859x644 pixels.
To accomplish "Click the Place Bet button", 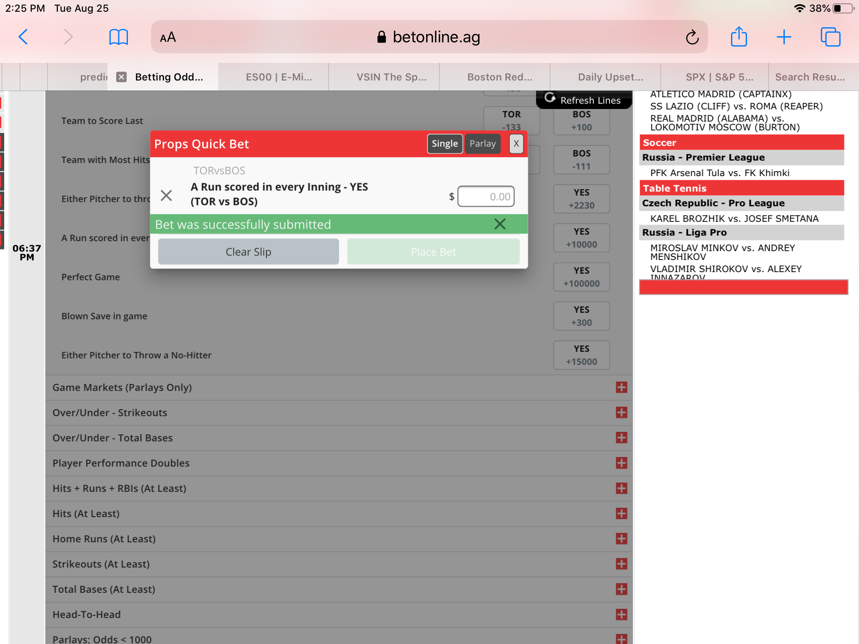I will [x=433, y=252].
